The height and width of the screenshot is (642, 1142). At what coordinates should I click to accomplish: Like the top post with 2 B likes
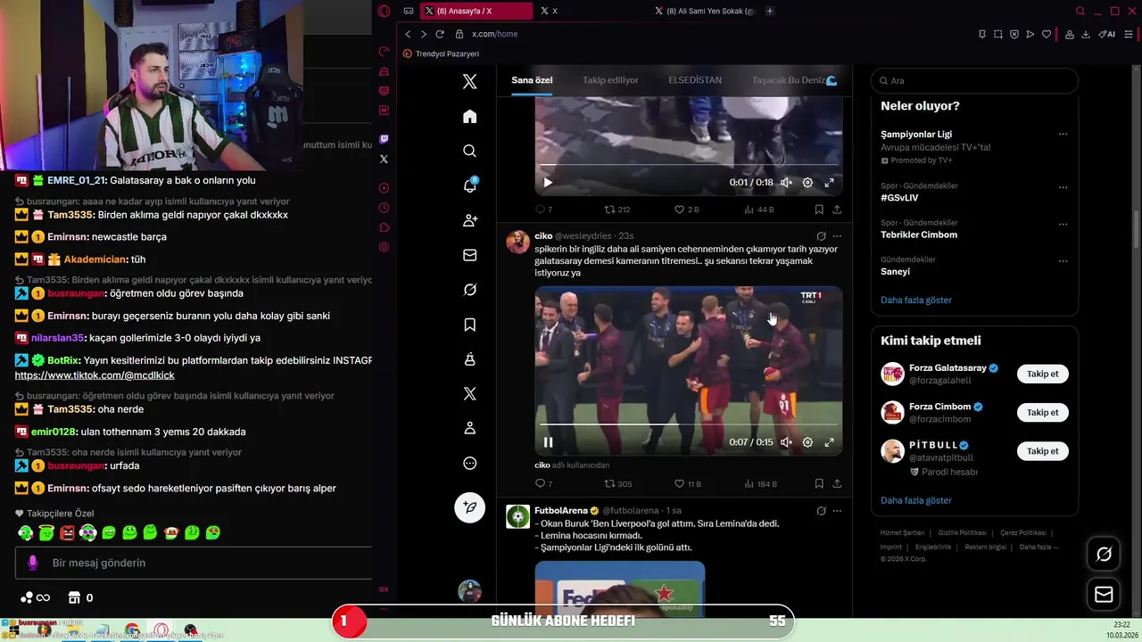(x=686, y=210)
